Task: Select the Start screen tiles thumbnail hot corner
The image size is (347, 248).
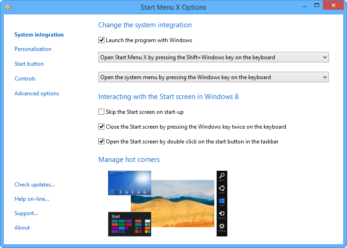Action: (130, 224)
